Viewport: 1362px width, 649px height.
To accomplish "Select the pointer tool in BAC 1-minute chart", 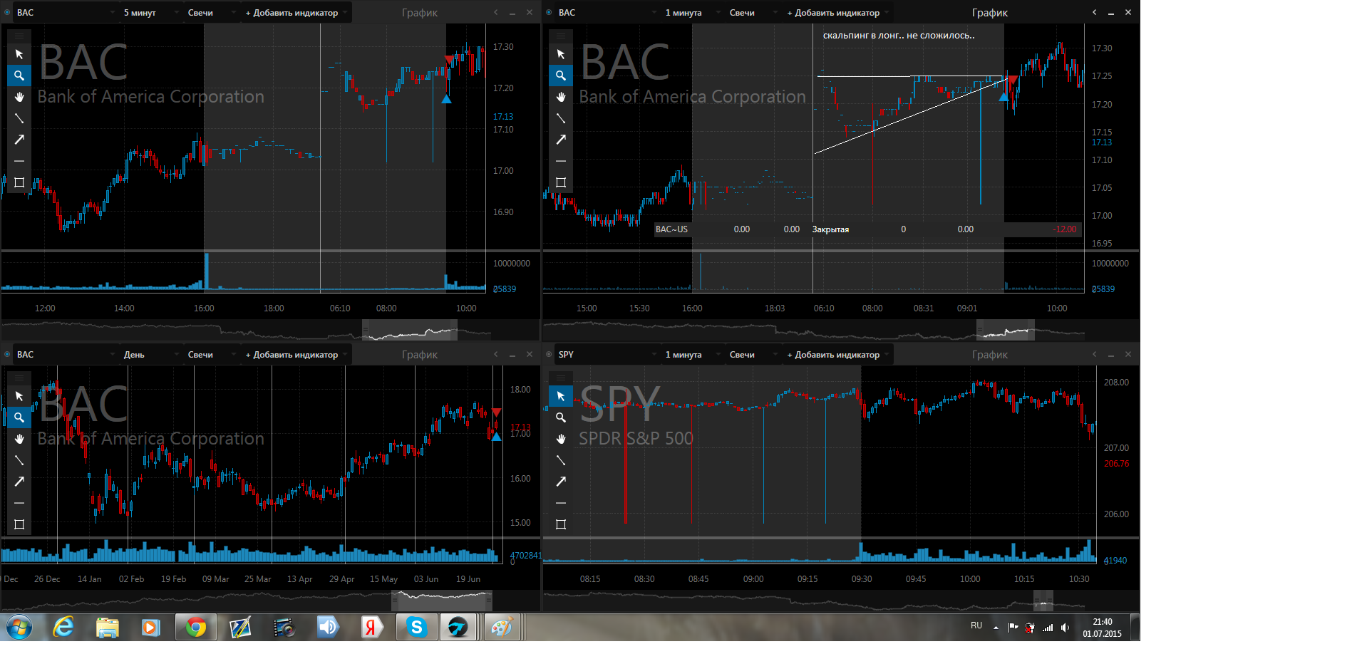I will [561, 54].
